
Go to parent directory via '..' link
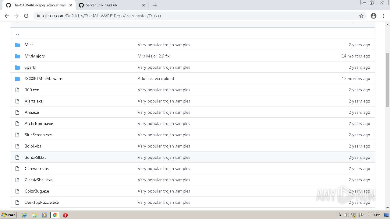tap(17, 33)
